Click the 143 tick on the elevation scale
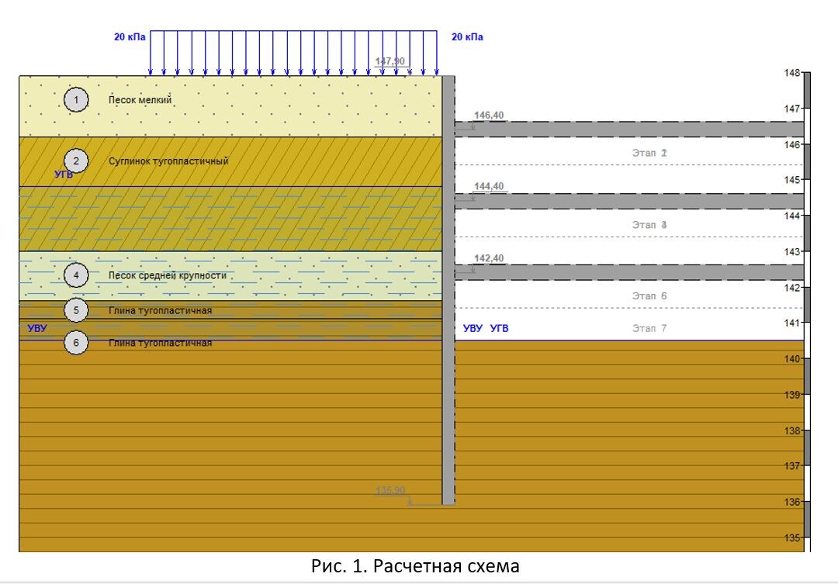 [792, 251]
